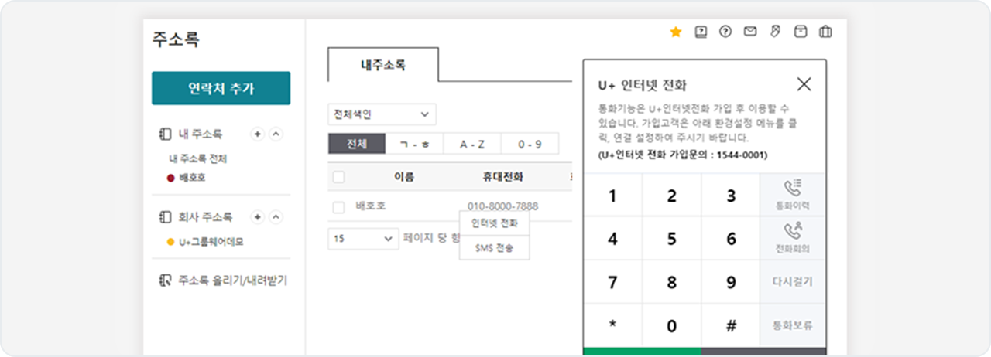The width and height of the screenshot is (991, 357).
Task: Dial the hash key on the keypad
Action: (x=731, y=325)
